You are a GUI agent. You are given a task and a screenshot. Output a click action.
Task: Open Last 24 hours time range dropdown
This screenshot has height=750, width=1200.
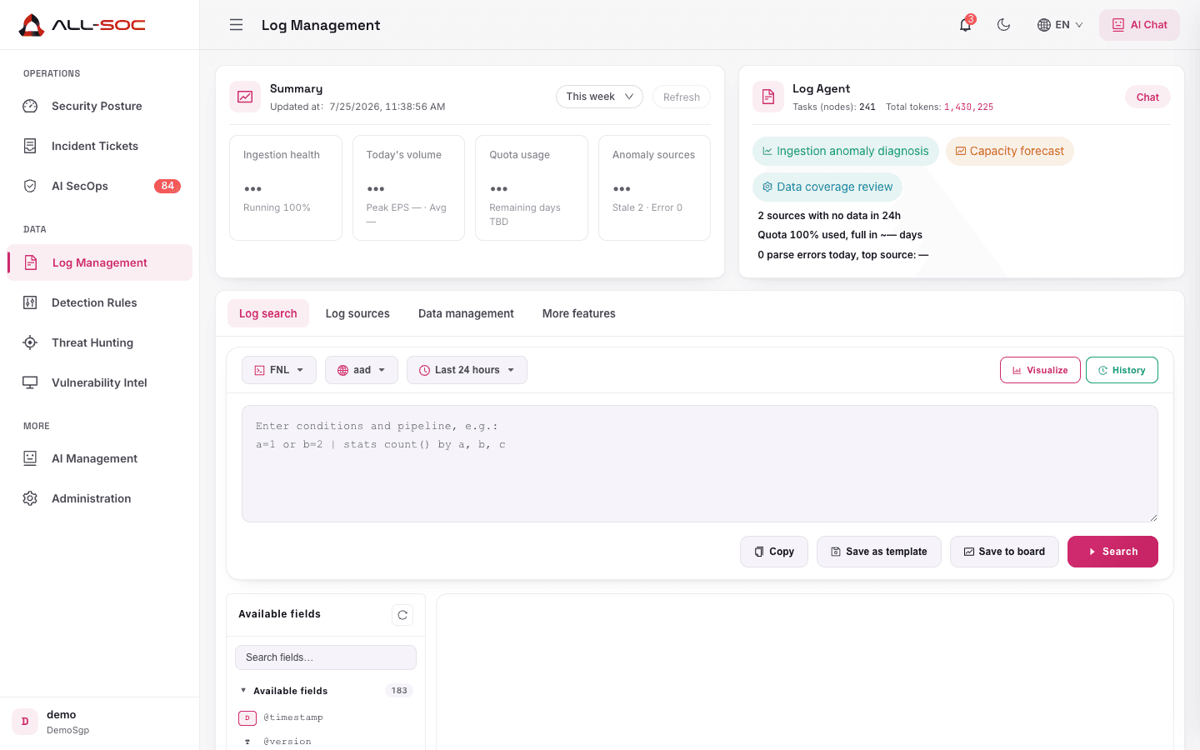(x=467, y=370)
